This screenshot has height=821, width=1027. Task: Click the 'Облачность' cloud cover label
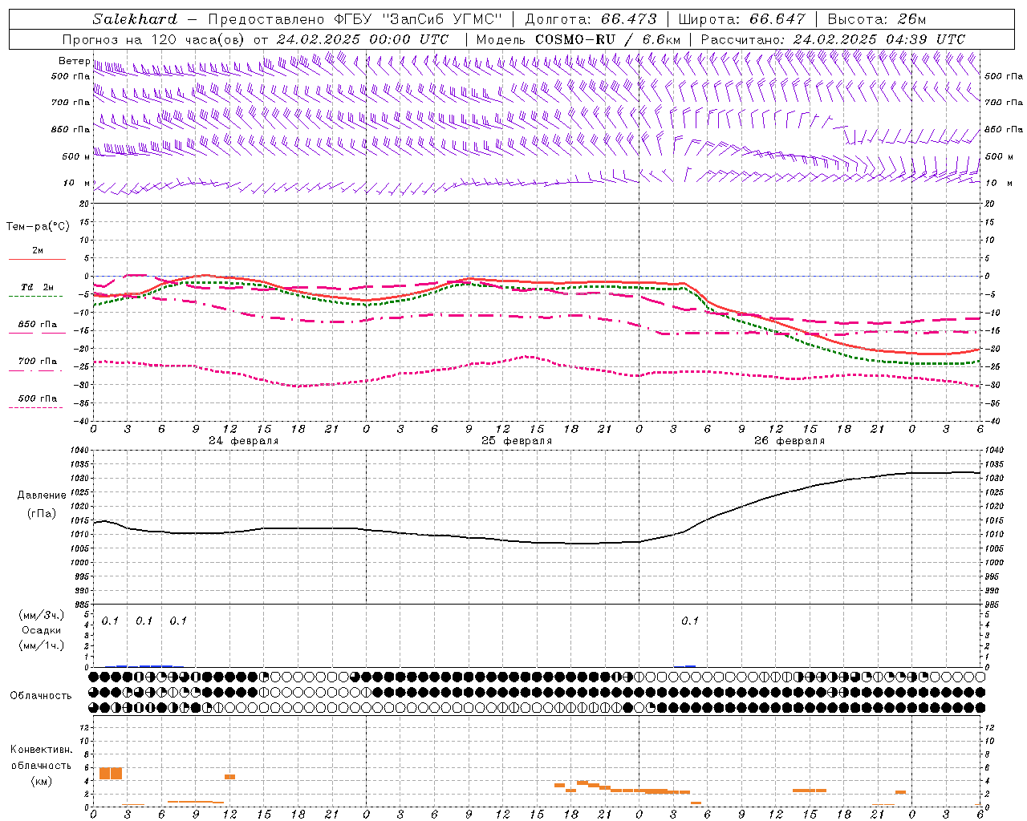(41, 695)
